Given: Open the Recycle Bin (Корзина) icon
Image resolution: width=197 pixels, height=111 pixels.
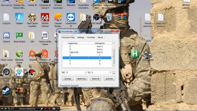Looking at the screenshot, I should tap(109, 18).
